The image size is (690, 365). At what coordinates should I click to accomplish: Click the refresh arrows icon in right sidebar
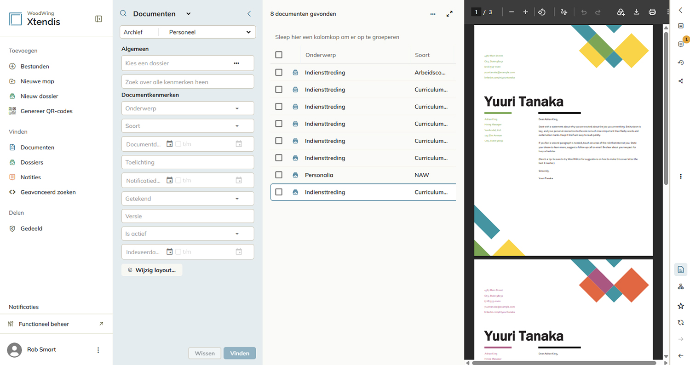681,323
